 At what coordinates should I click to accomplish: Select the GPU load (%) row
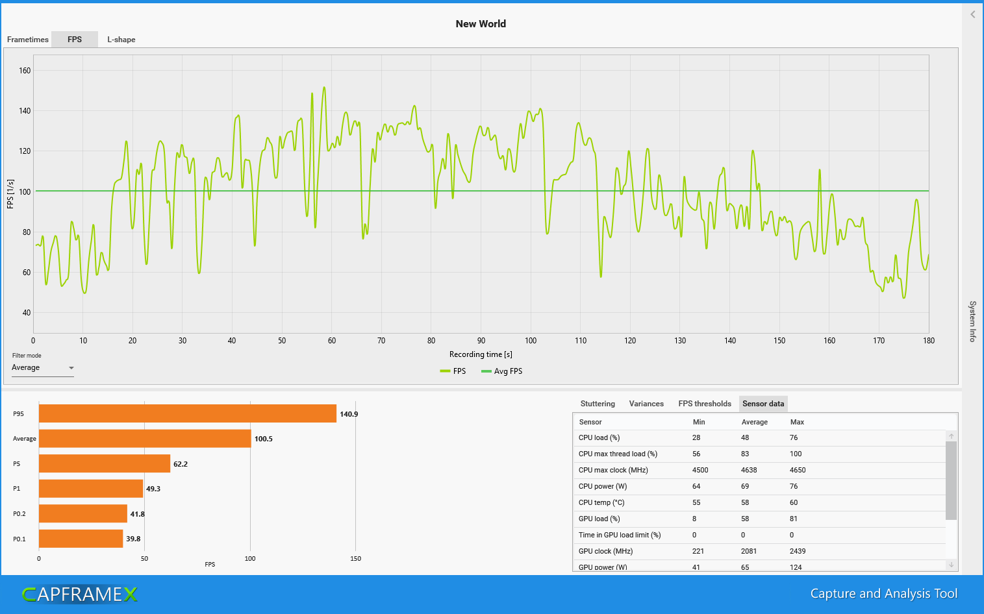pos(759,519)
